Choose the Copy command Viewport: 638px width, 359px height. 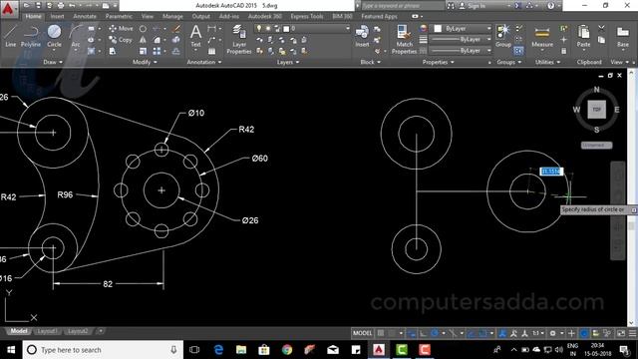121,40
